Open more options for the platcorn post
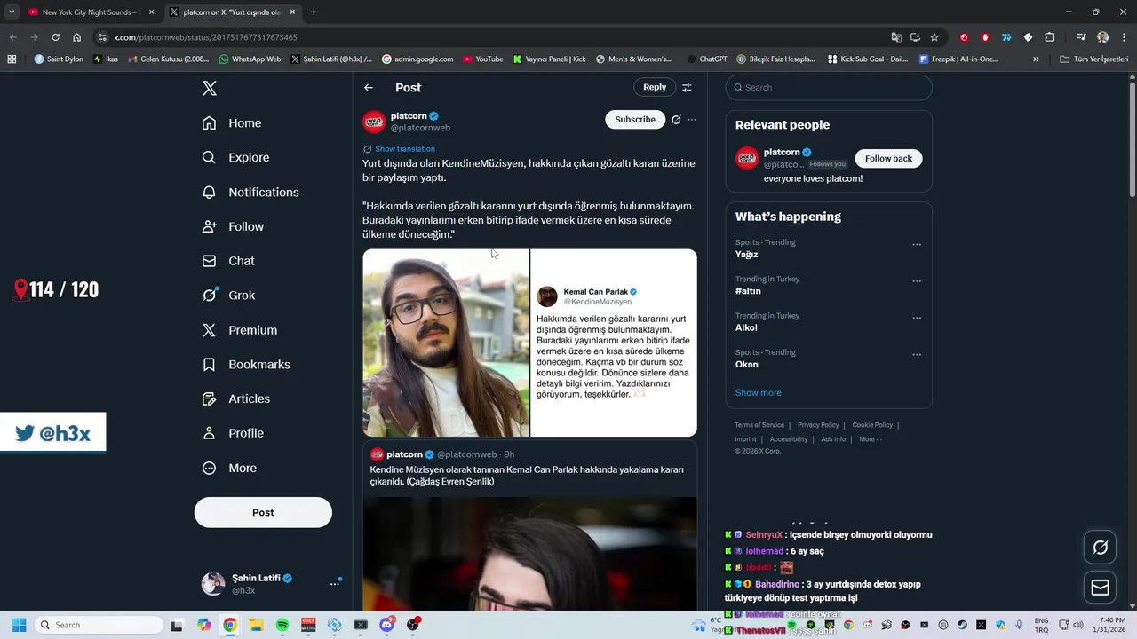This screenshot has width=1137, height=639. pos(692,120)
